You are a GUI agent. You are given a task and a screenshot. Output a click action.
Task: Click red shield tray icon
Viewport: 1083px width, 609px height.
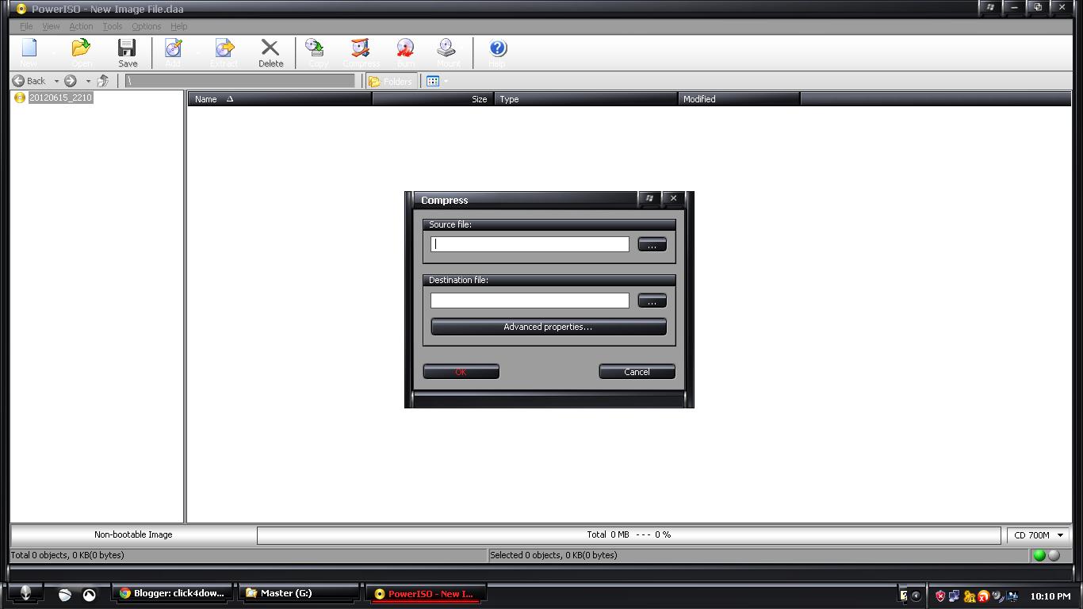click(940, 596)
